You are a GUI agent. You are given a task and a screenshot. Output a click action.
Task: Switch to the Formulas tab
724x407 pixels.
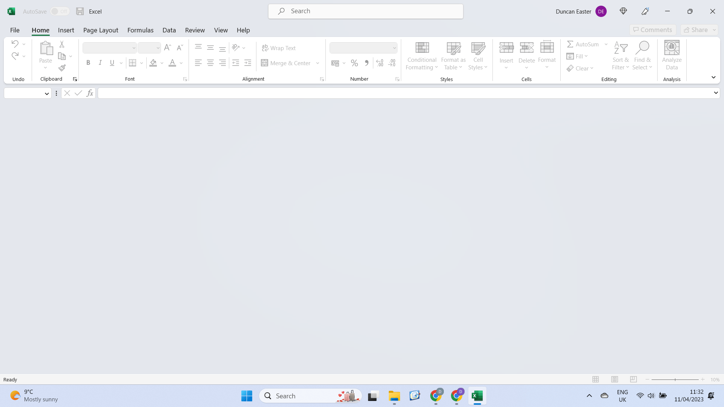(x=140, y=30)
